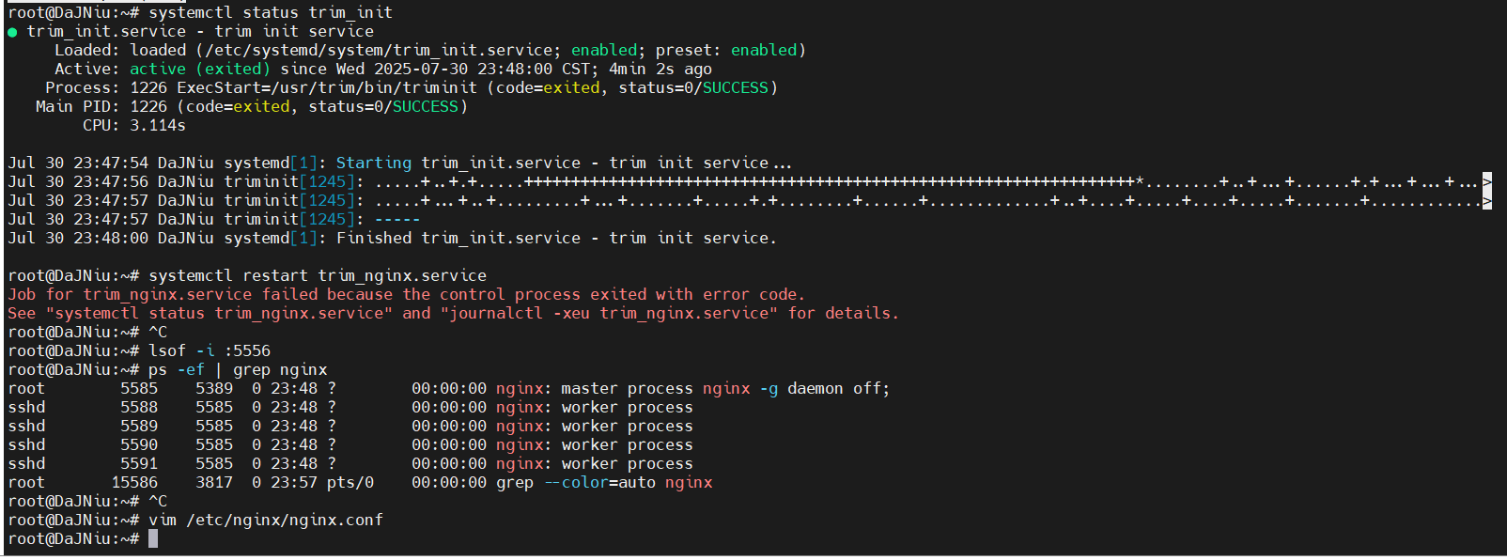The height and width of the screenshot is (560, 1507).
Task: Click the blue 'Starting' word in the systemd log
Action: 374,163
